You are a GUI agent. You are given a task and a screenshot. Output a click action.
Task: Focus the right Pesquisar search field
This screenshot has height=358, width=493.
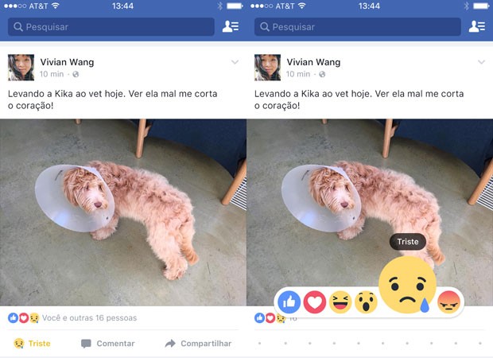[x=358, y=27]
